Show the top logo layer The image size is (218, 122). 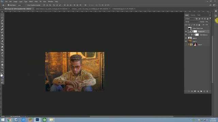186,28
